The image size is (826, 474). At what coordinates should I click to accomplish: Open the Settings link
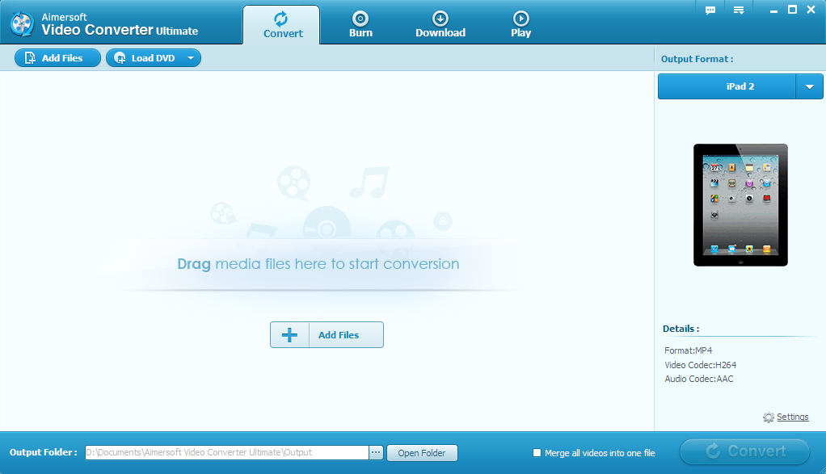(792, 417)
